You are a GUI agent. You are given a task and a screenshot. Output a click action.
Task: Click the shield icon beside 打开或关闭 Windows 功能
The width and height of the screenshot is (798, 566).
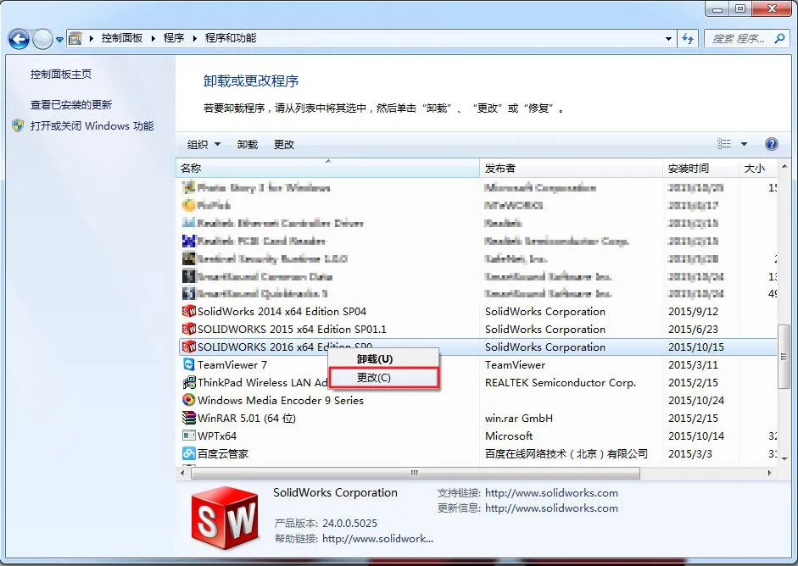click(x=18, y=125)
